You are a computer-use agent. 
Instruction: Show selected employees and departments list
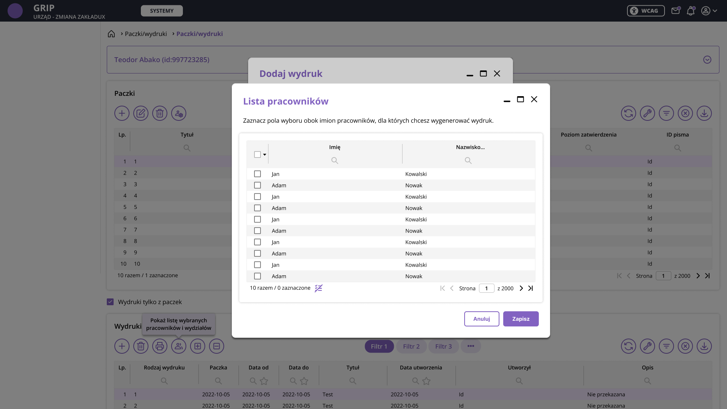[x=179, y=346]
